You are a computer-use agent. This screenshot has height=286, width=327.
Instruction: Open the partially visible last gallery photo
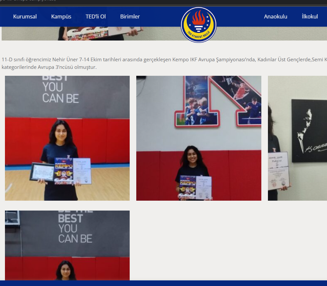(x=67, y=245)
